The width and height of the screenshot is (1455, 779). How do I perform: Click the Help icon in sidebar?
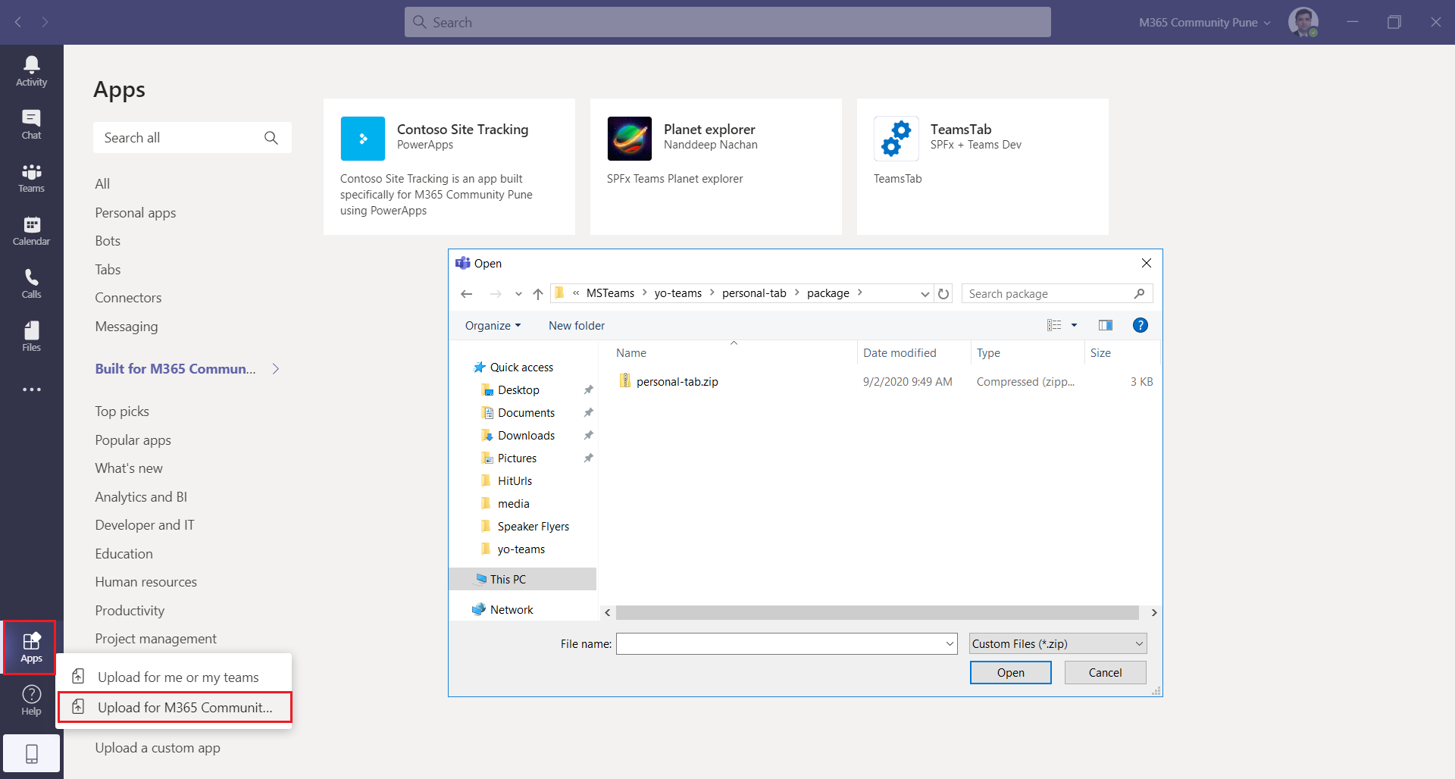coord(31,699)
